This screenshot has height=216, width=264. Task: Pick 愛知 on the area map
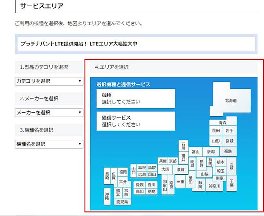click(191, 179)
